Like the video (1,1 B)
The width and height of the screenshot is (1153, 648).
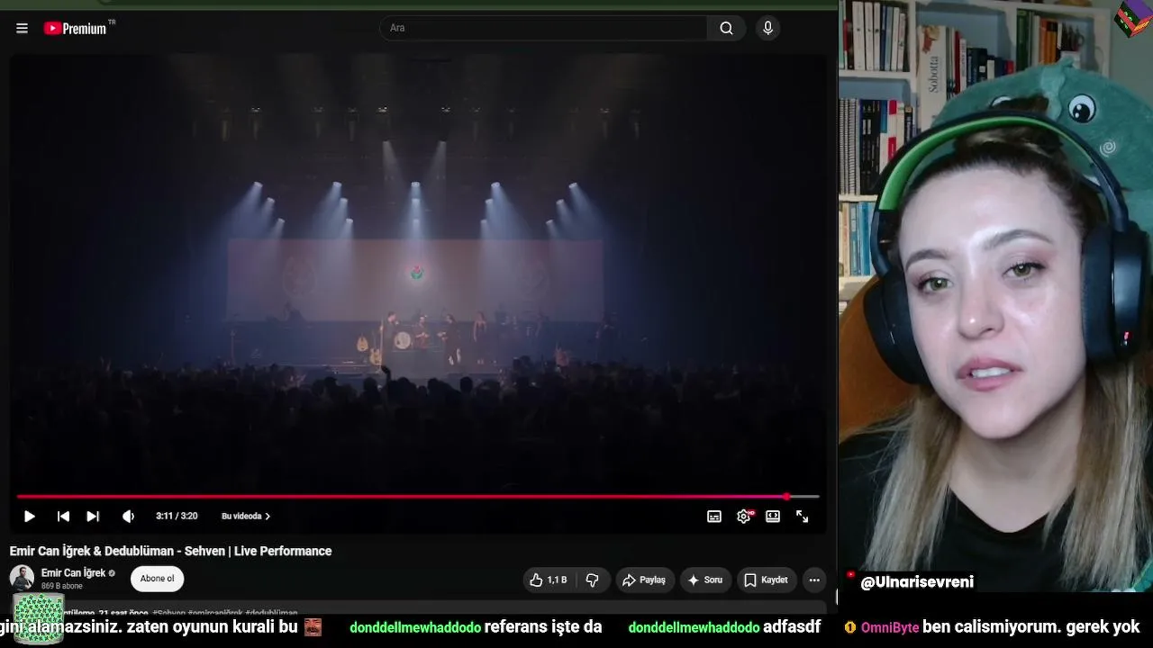point(549,580)
